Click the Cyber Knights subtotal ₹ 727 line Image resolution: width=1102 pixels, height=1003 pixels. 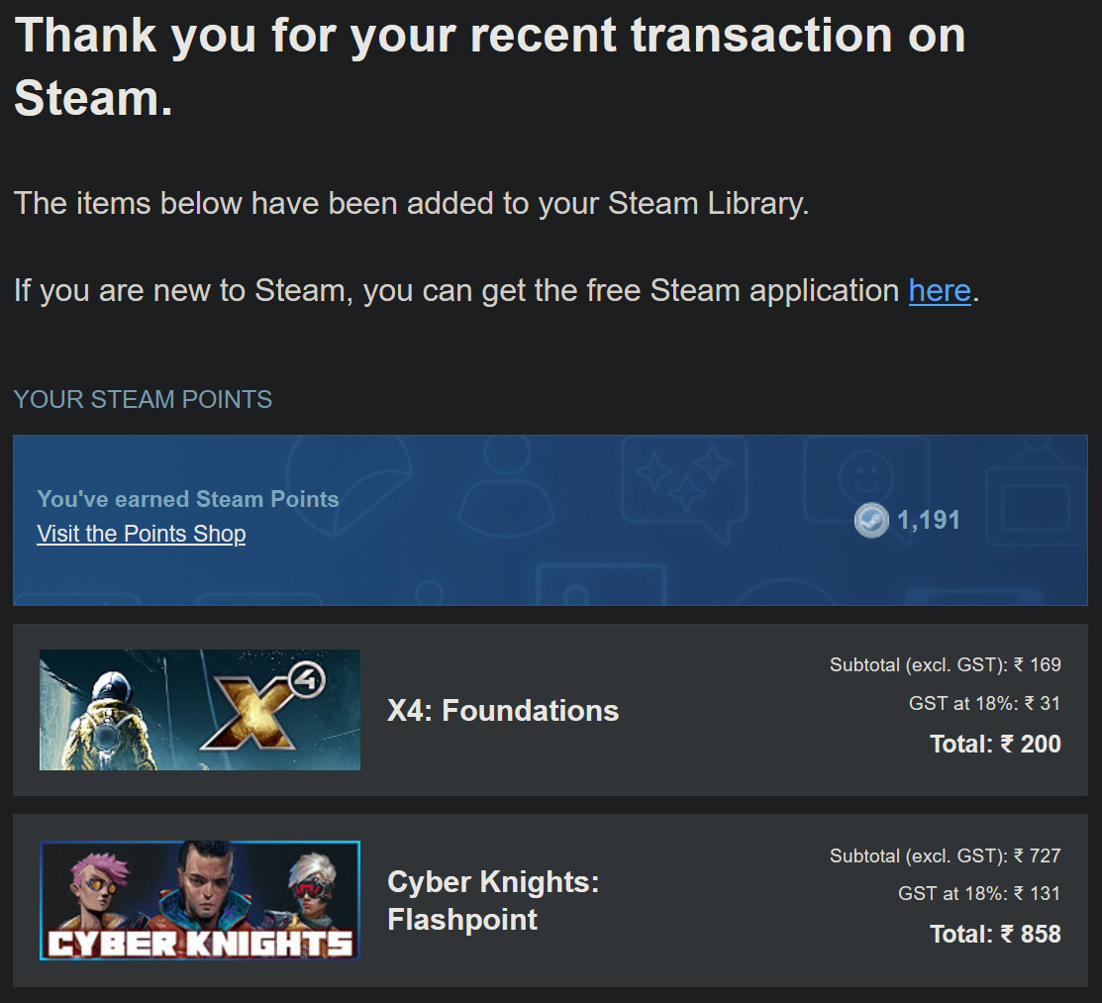(945, 855)
